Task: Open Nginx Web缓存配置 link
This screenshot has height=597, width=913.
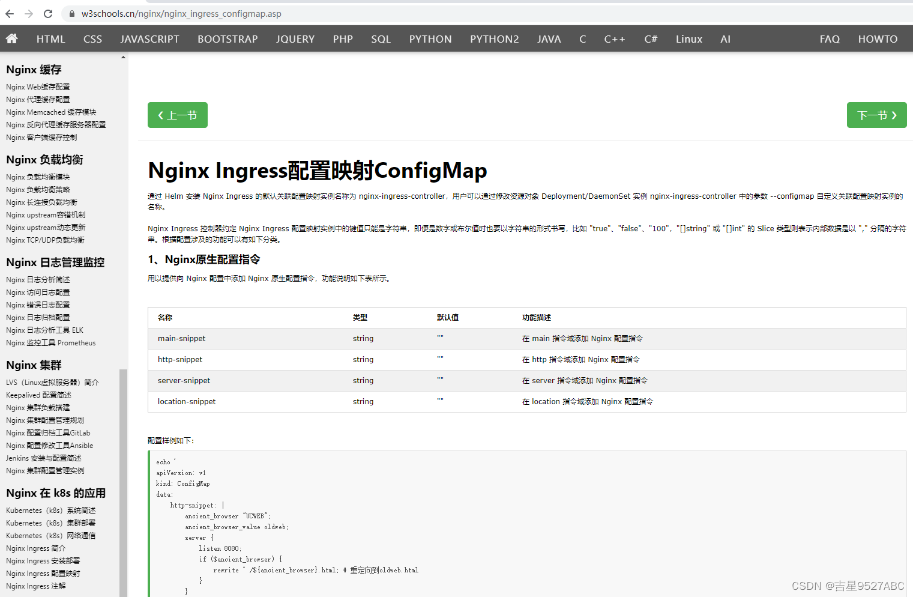Action: click(38, 87)
